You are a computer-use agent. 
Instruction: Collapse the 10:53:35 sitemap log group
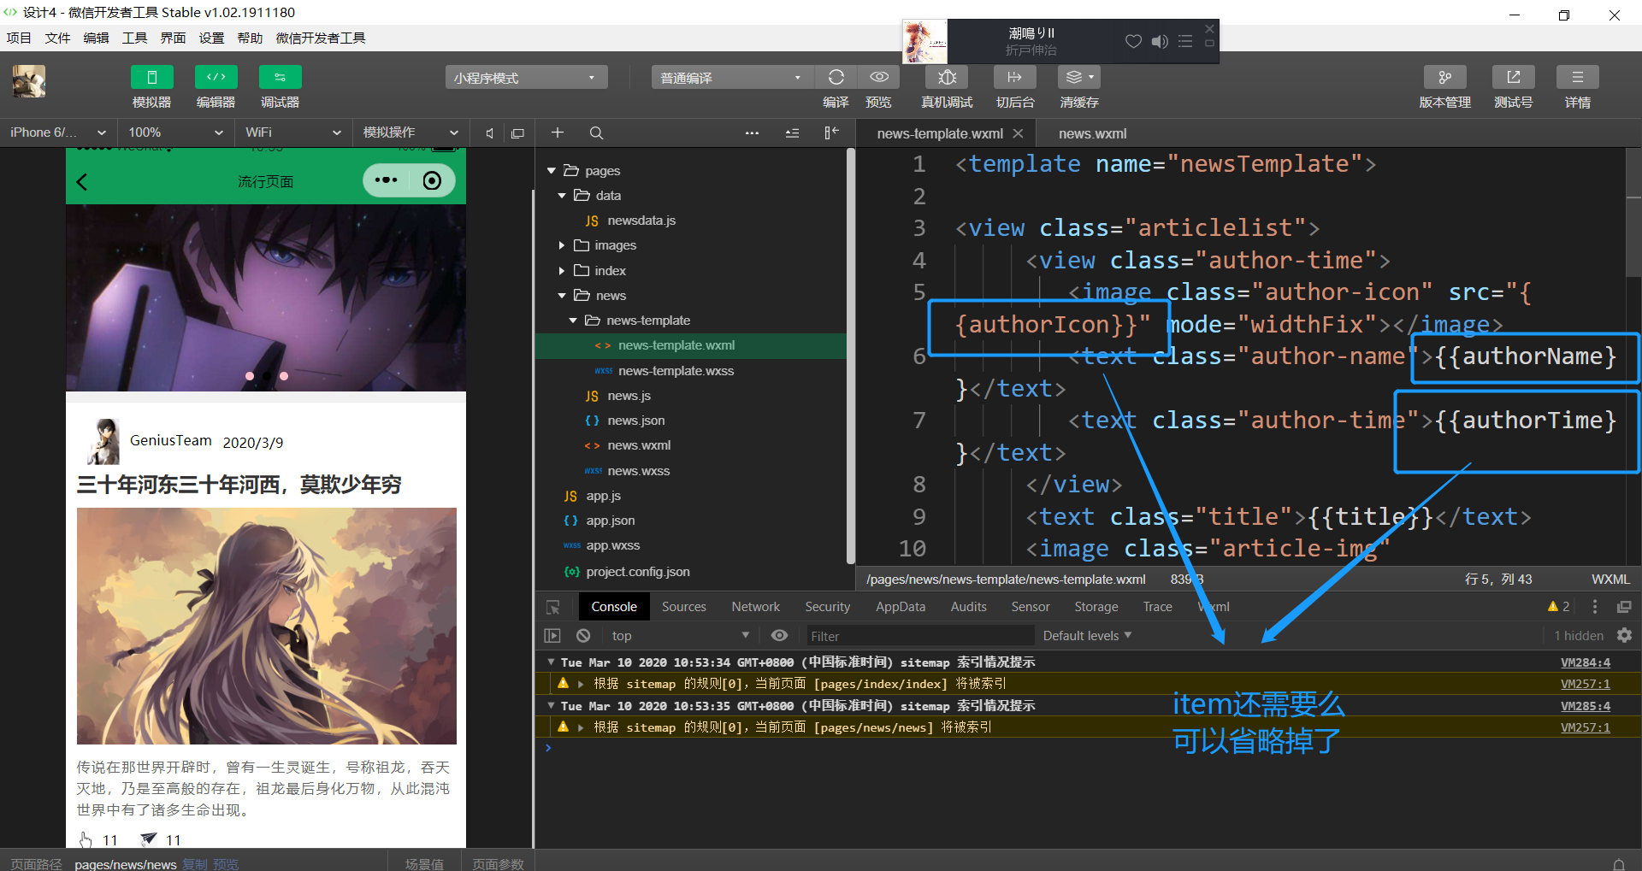552,706
